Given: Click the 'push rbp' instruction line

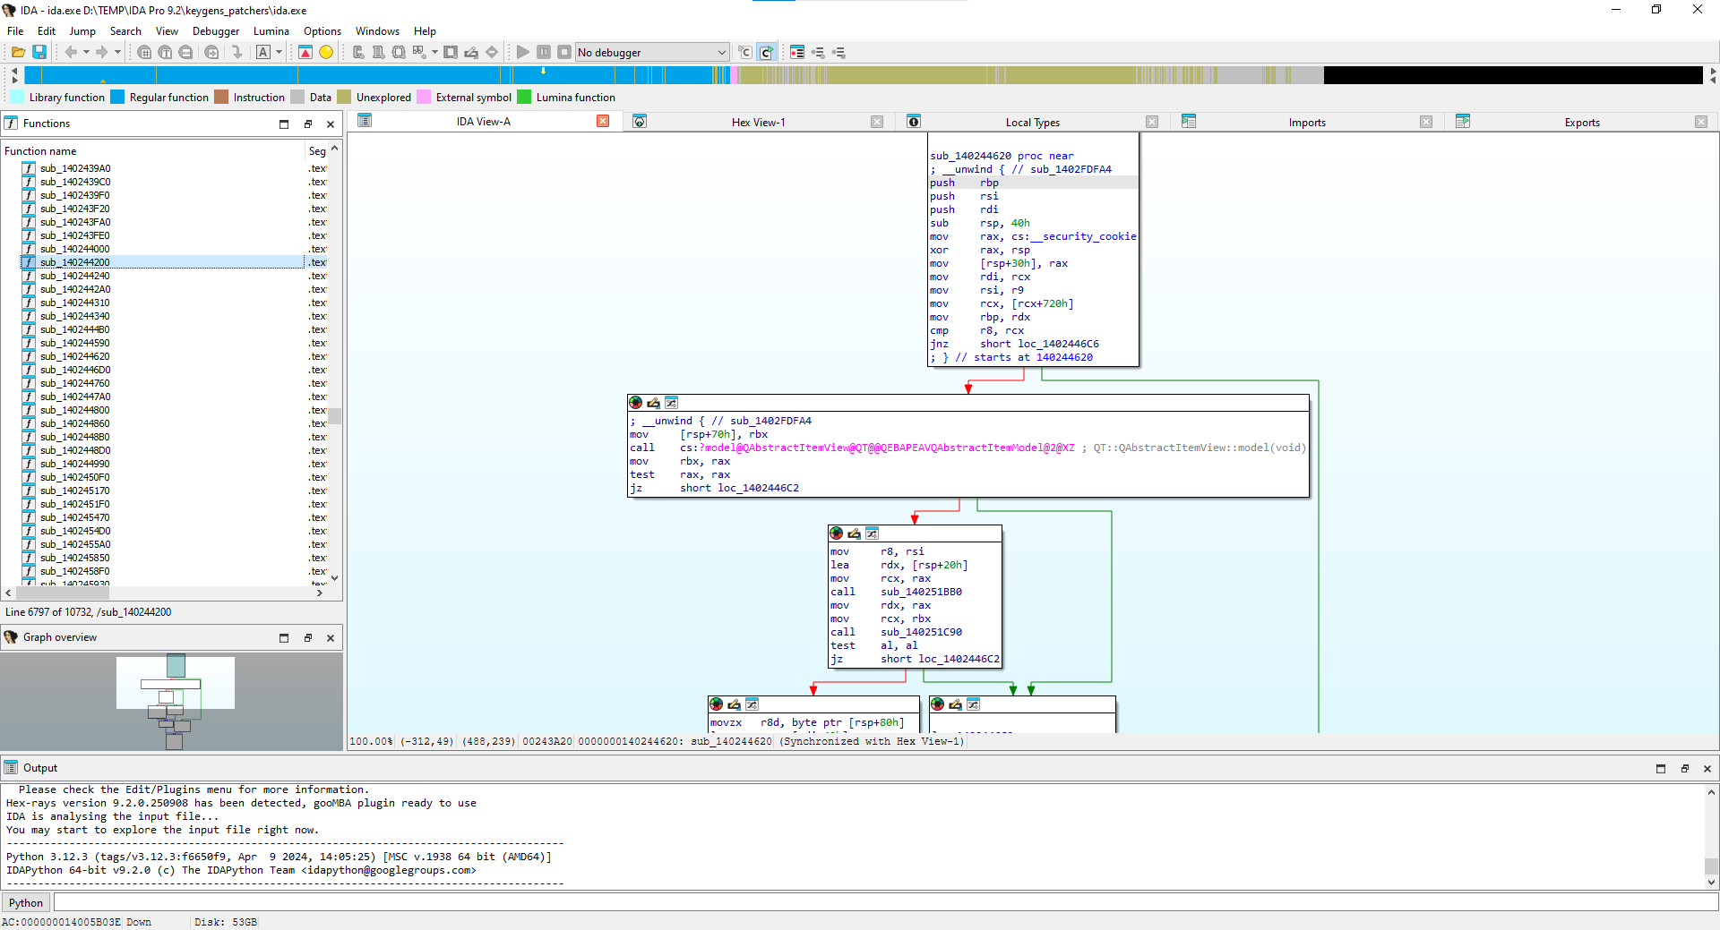Looking at the screenshot, I should pos(1033,183).
